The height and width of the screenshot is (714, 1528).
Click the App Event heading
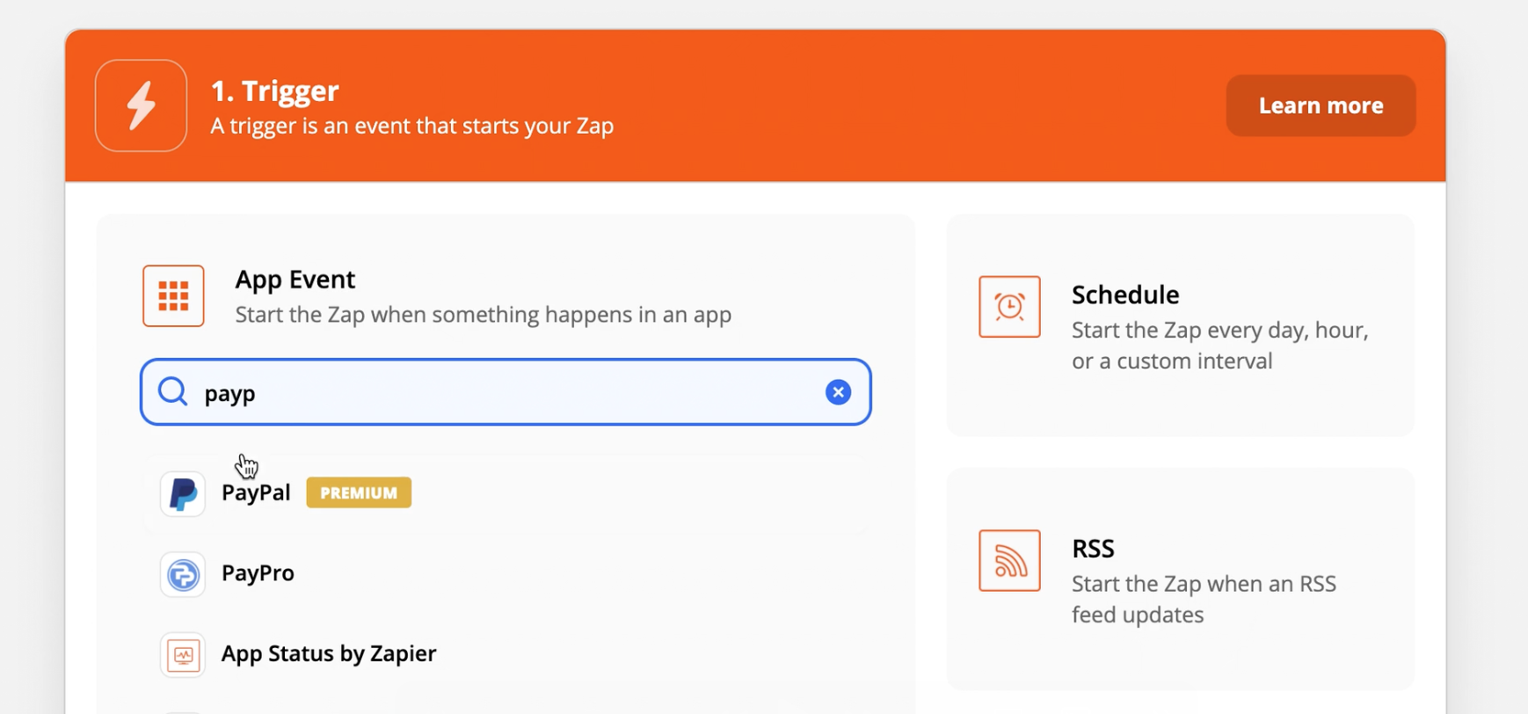[295, 280]
